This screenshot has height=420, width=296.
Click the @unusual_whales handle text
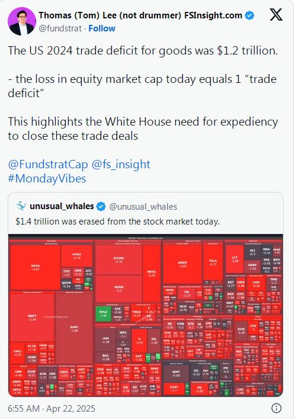[143, 207]
